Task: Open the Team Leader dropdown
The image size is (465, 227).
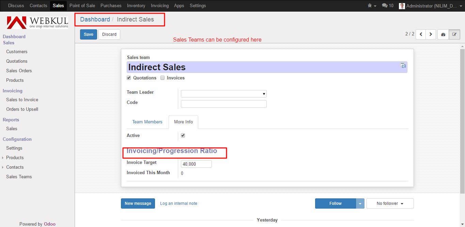Action: click(224, 94)
